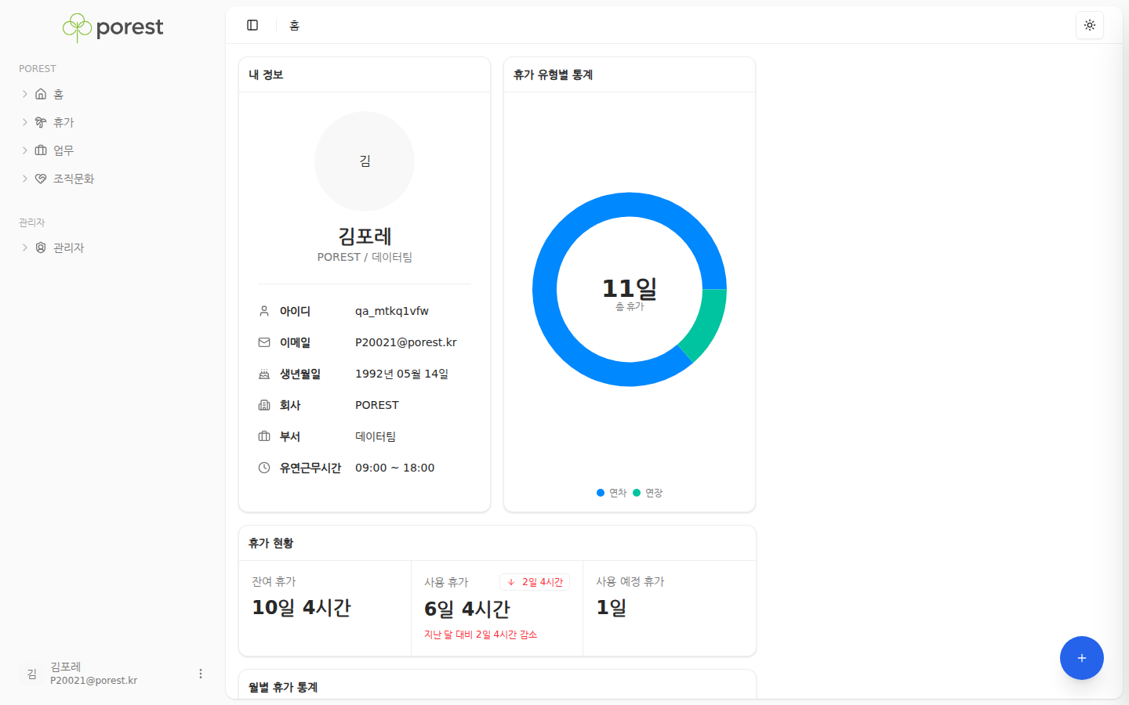Click birthdate 1992년 05월 14일
This screenshot has width=1129, height=705.
click(401, 374)
